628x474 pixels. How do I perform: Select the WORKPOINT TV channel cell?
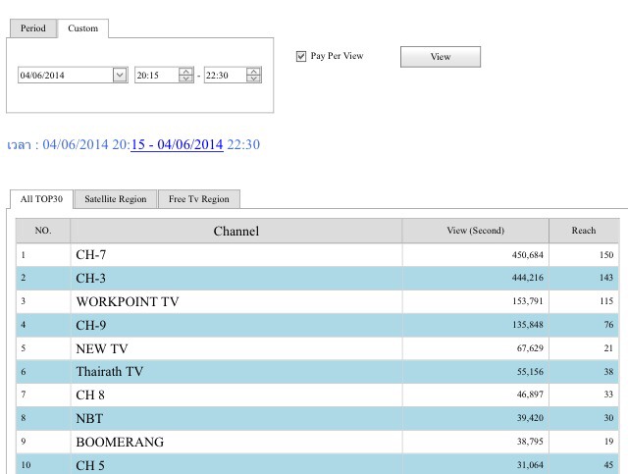[236, 301]
